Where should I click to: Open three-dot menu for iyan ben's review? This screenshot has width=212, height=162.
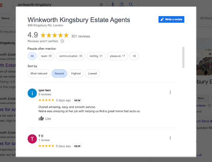(170, 92)
